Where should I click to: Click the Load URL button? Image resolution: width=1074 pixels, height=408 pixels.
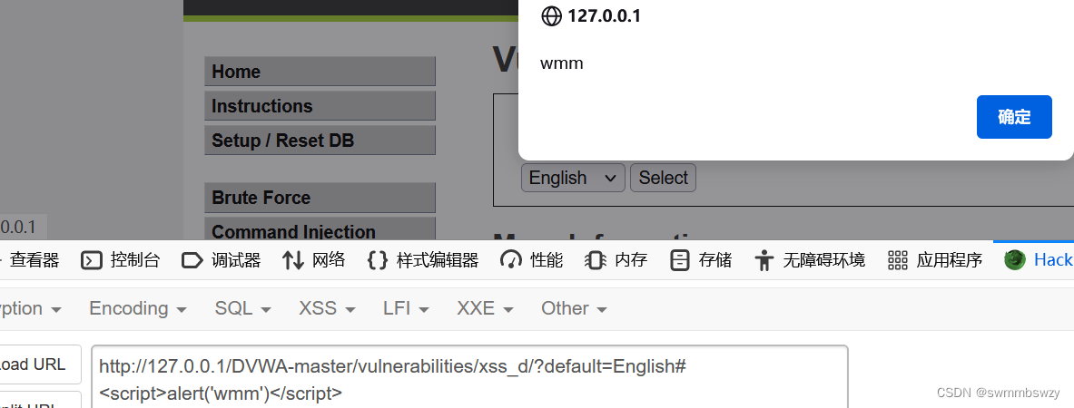pyautogui.click(x=40, y=364)
